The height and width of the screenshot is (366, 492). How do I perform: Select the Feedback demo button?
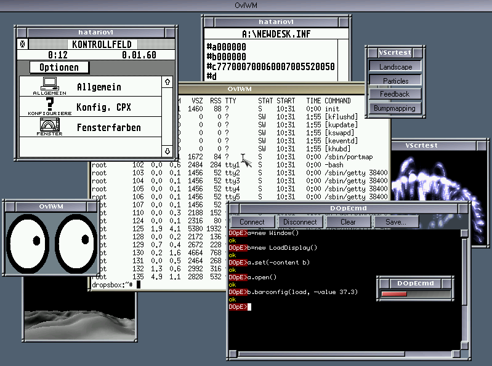[x=395, y=94]
